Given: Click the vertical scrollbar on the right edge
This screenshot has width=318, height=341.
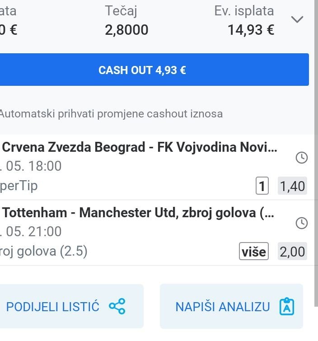Looking at the screenshot, I should (x=316, y=153).
